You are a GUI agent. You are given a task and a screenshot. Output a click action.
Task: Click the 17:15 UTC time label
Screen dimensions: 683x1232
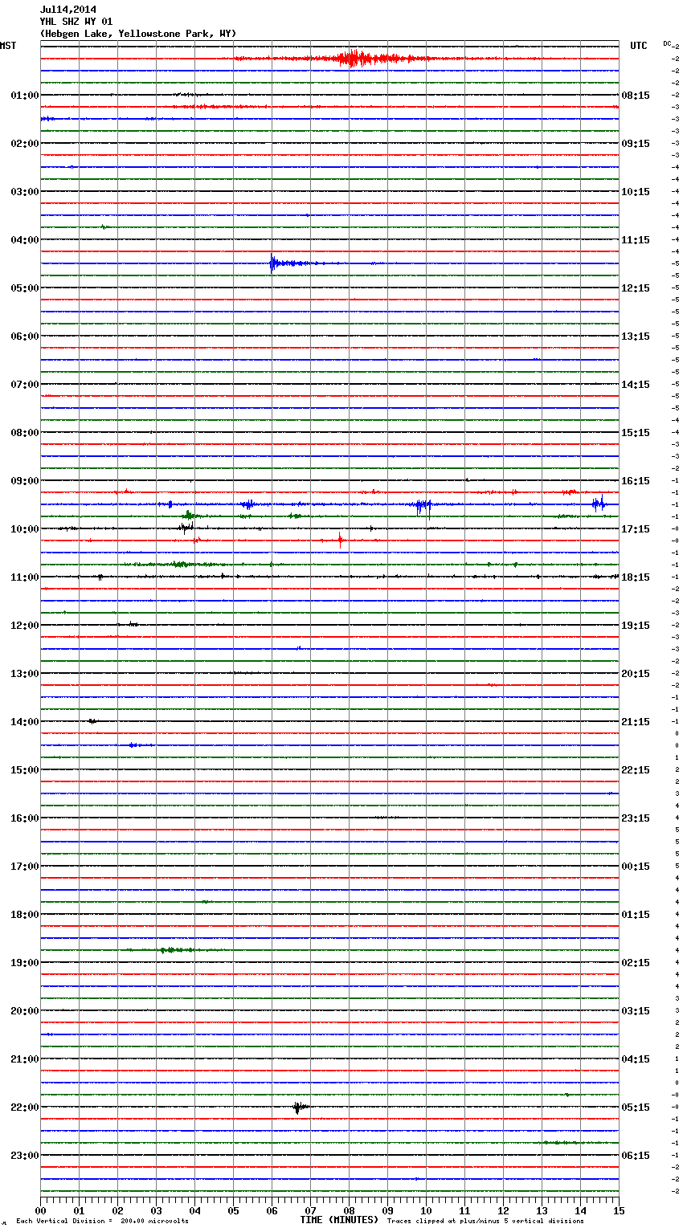pos(636,529)
